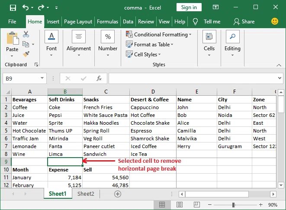
Task: Click the Cancel X in formula bar
Action: click(68, 78)
